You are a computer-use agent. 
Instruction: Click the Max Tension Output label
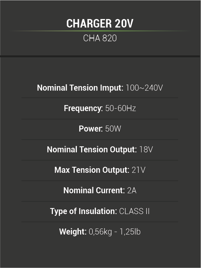coord(92,170)
